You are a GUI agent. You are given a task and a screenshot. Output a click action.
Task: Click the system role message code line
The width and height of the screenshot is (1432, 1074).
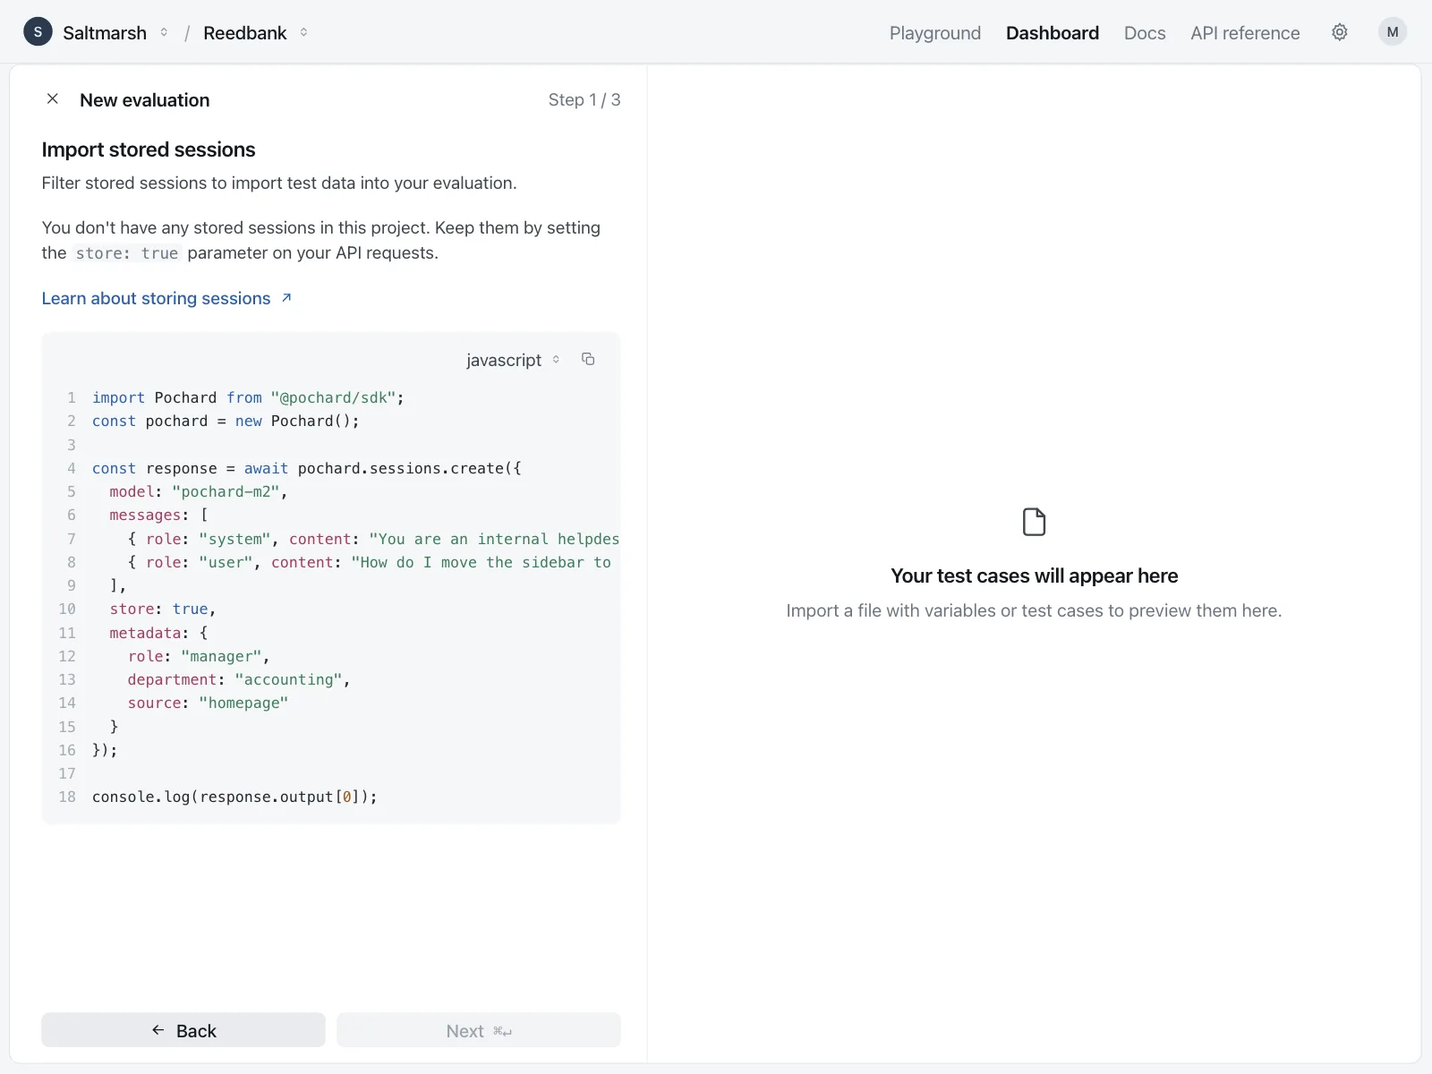coord(373,539)
